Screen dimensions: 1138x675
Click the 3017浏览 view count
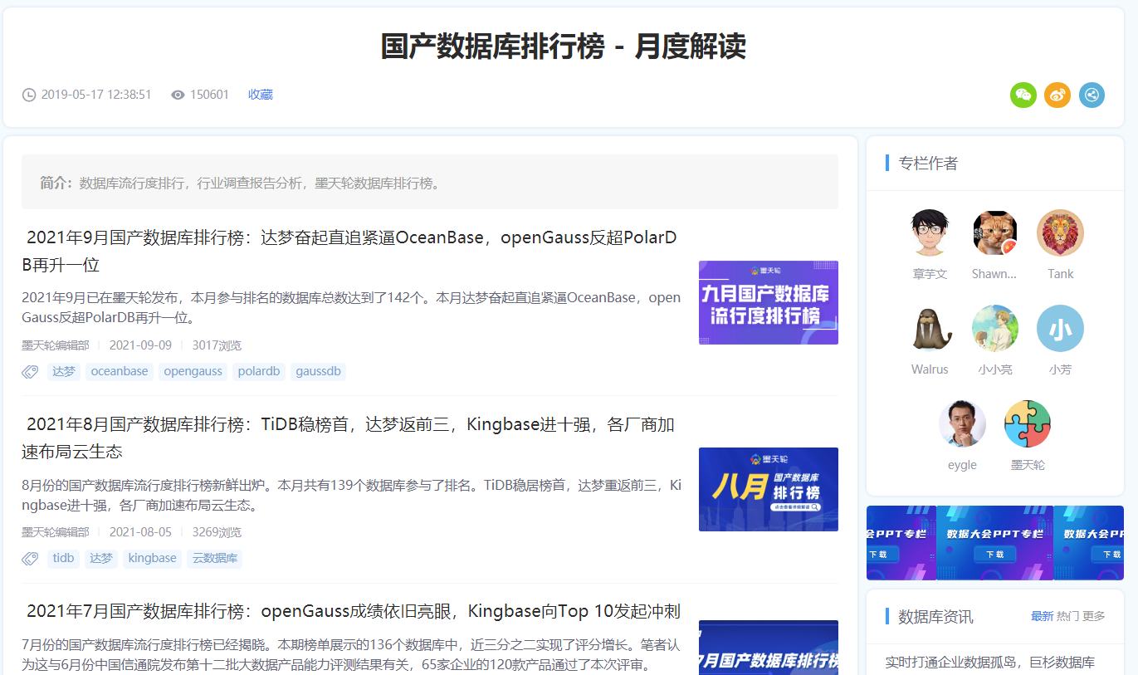click(217, 345)
